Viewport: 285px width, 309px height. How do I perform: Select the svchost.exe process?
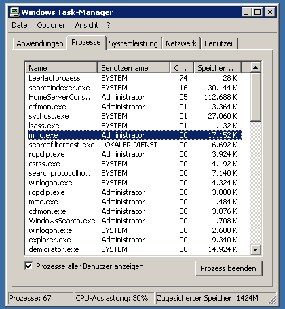point(134,116)
